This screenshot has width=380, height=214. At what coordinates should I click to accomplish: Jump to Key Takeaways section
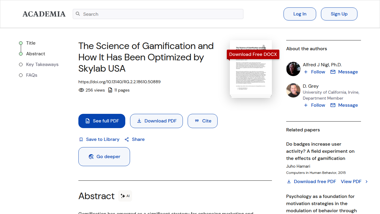pyautogui.click(x=42, y=64)
